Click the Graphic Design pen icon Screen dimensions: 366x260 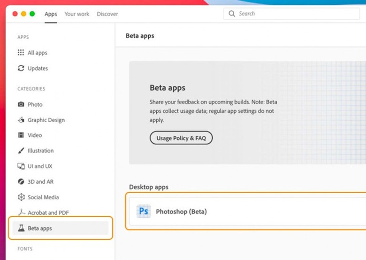(x=21, y=120)
